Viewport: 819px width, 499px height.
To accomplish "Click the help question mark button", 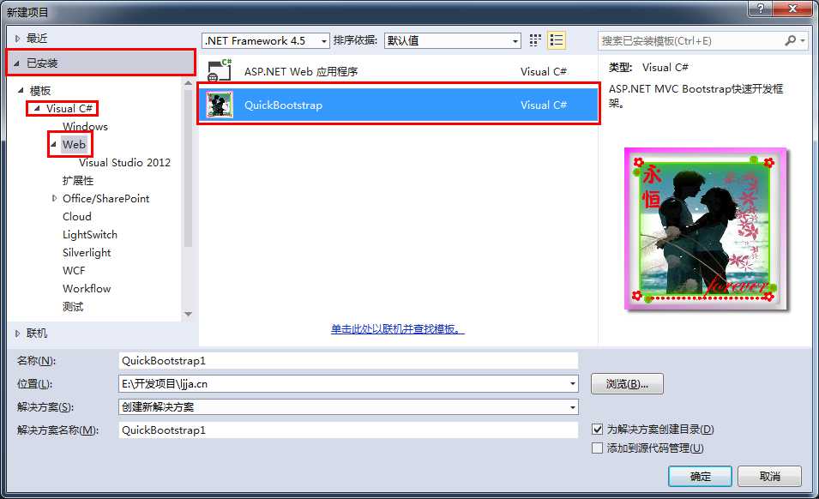I will [x=761, y=8].
